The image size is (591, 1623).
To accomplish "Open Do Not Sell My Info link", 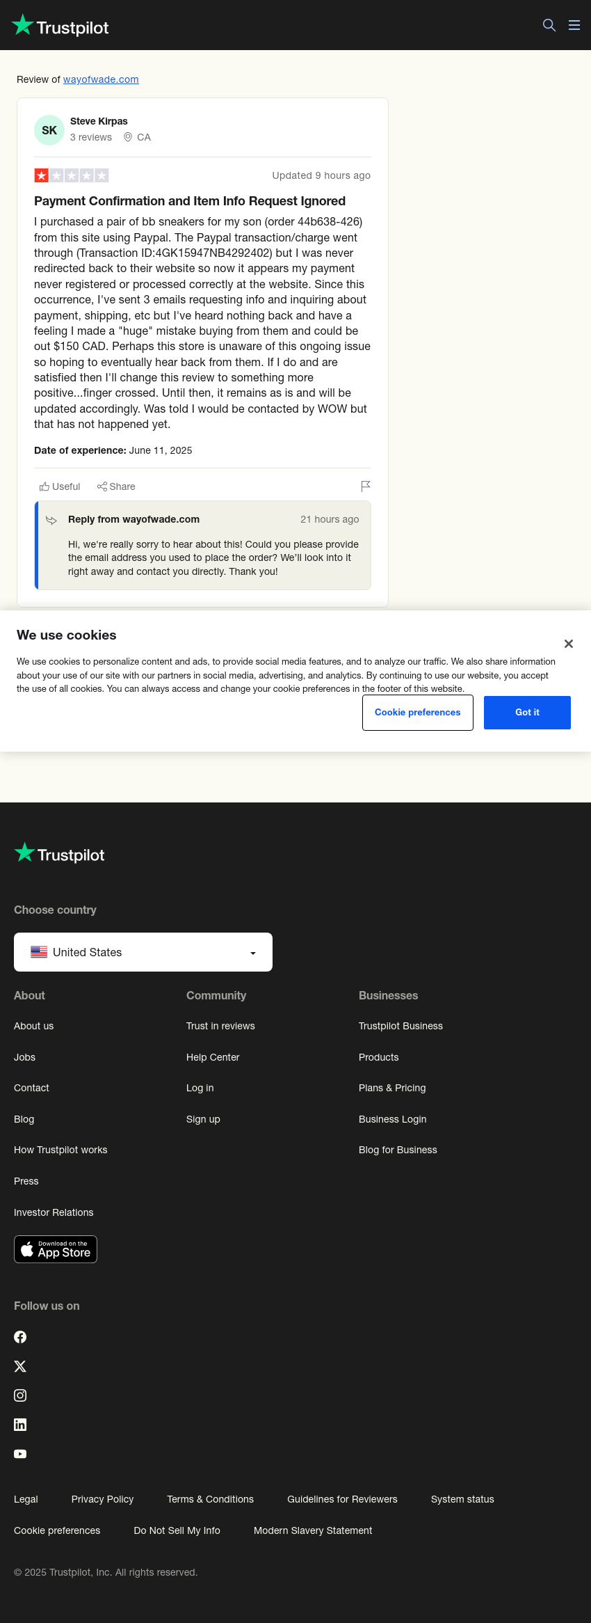I will click(177, 1530).
